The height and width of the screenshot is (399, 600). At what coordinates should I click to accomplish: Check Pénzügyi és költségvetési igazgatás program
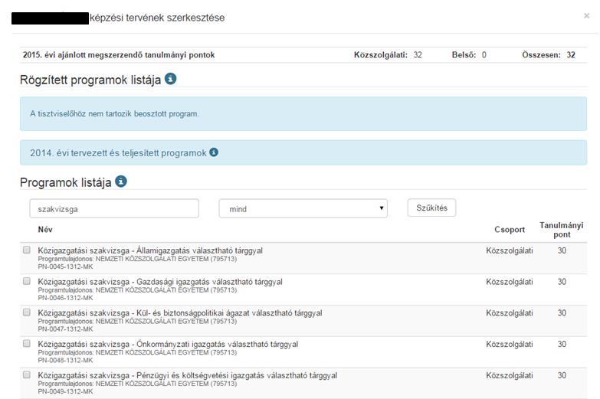(x=26, y=374)
